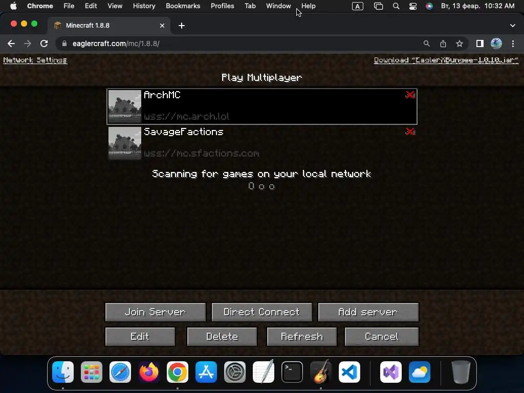Download EaglerXBungee-1.0.10.jar link
The height and width of the screenshot is (393, 524).
click(x=446, y=60)
